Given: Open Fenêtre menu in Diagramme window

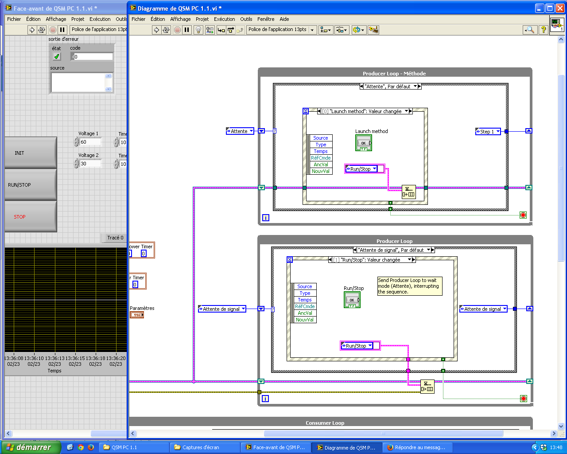Looking at the screenshot, I should [x=266, y=19].
